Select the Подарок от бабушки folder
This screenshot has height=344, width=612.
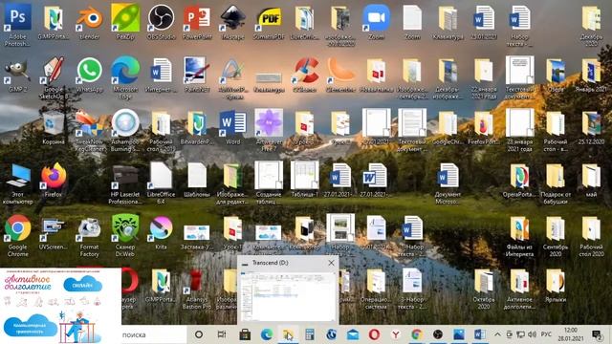click(x=556, y=183)
